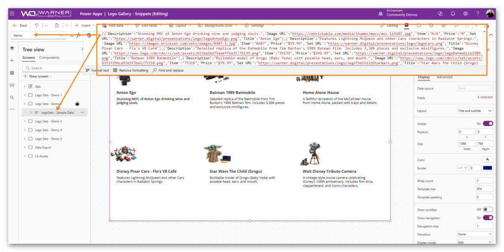Click the fx formula icon
Screen dimensions: 504x252
[78, 35]
